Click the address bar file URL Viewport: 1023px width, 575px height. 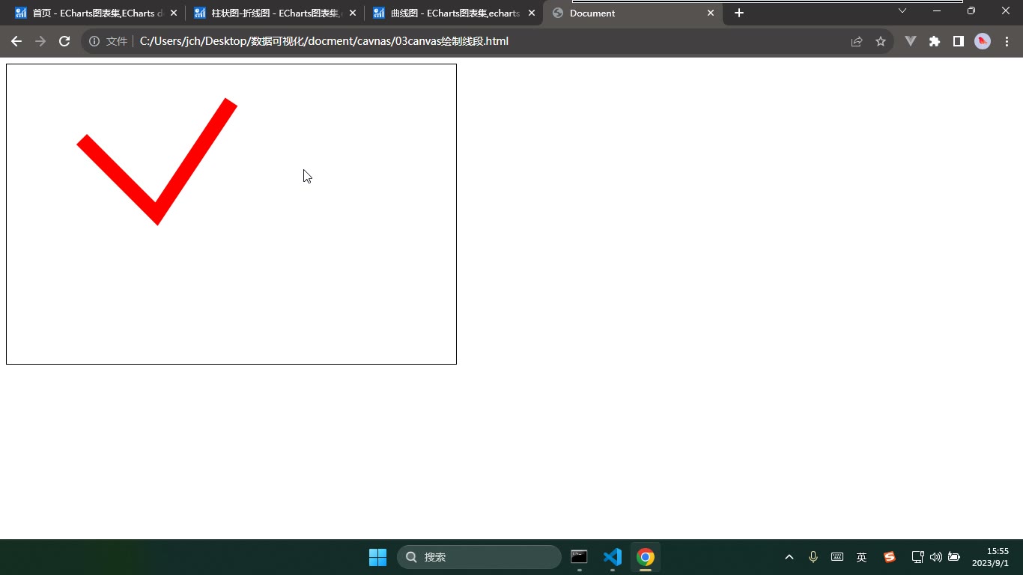324,41
